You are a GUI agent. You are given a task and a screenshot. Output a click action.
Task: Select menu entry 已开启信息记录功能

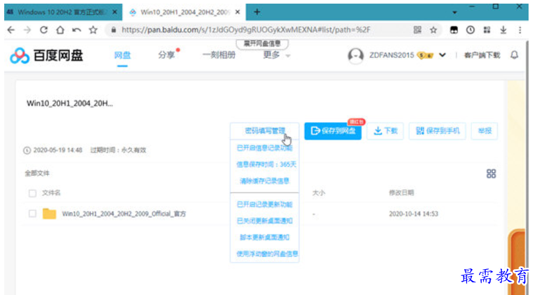pos(265,148)
